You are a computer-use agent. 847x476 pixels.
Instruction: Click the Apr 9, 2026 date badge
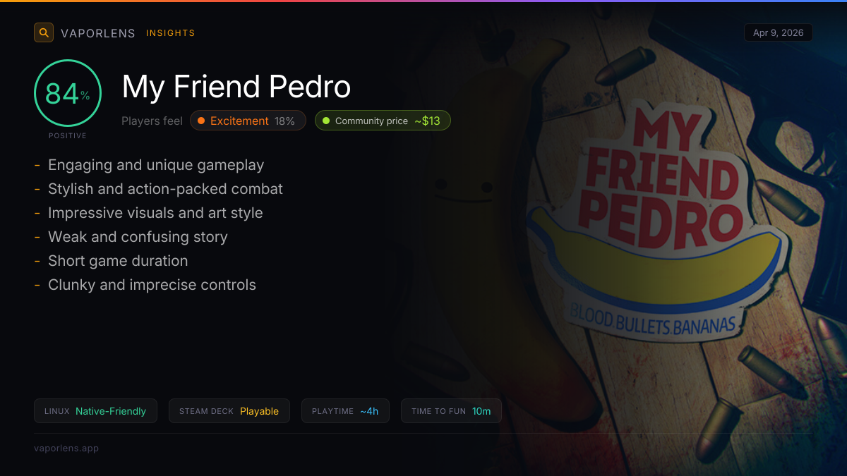779,33
